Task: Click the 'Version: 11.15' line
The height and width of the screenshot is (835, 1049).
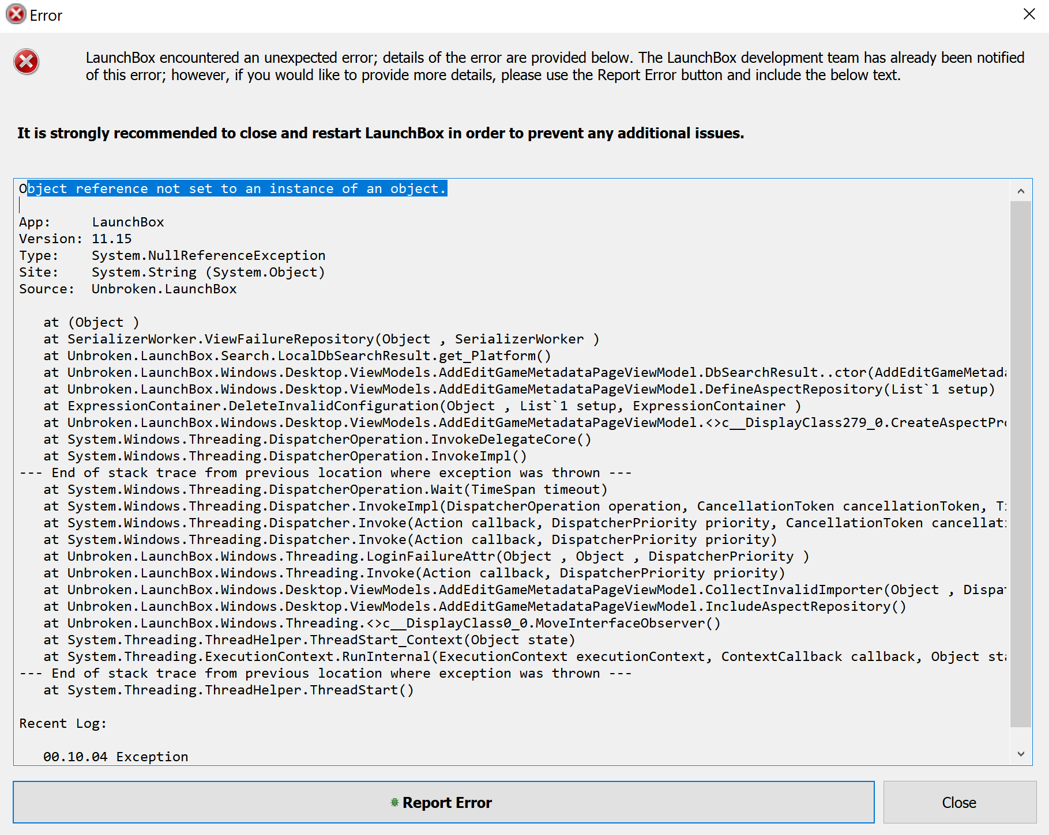Action: tap(76, 239)
